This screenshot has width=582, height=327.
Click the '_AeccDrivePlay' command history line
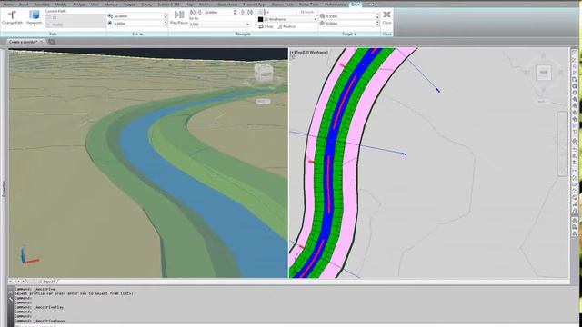(x=39, y=307)
